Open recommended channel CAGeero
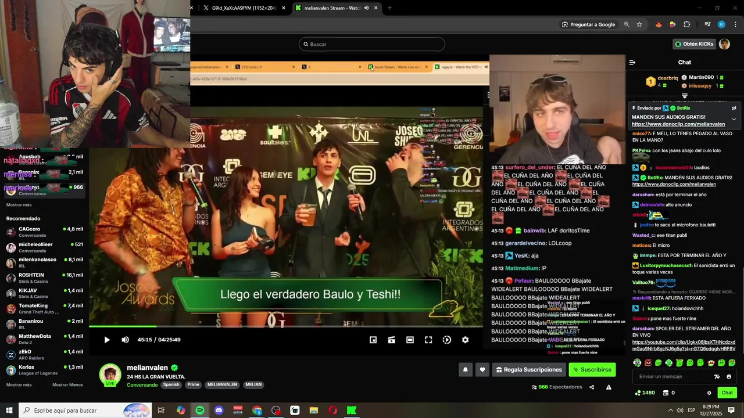 click(x=44, y=232)
